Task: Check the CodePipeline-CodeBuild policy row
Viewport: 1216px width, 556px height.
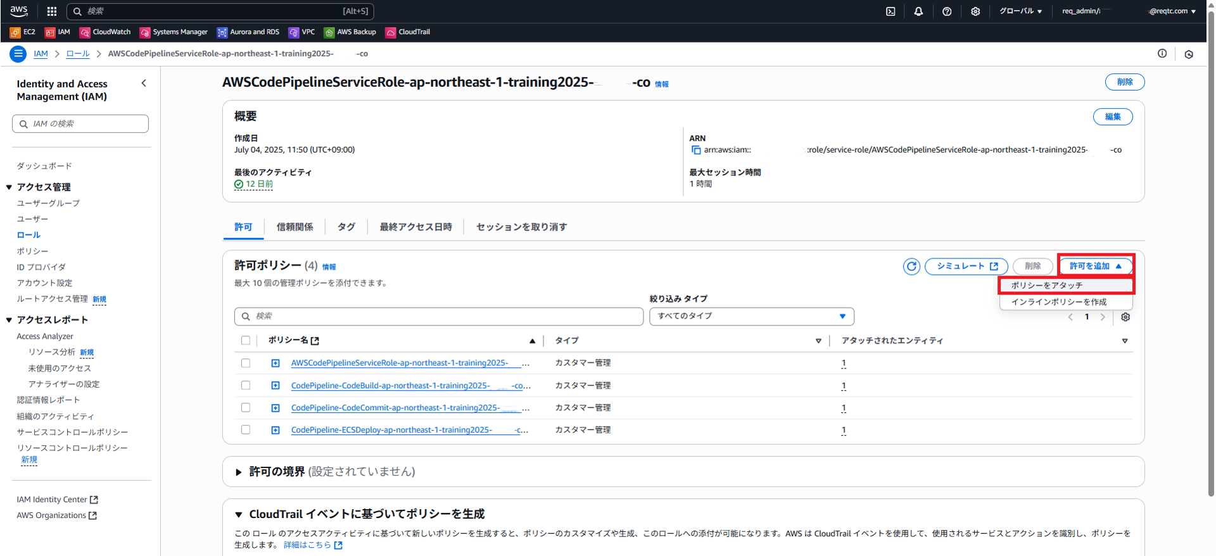Action: click(x=246, y=386)
